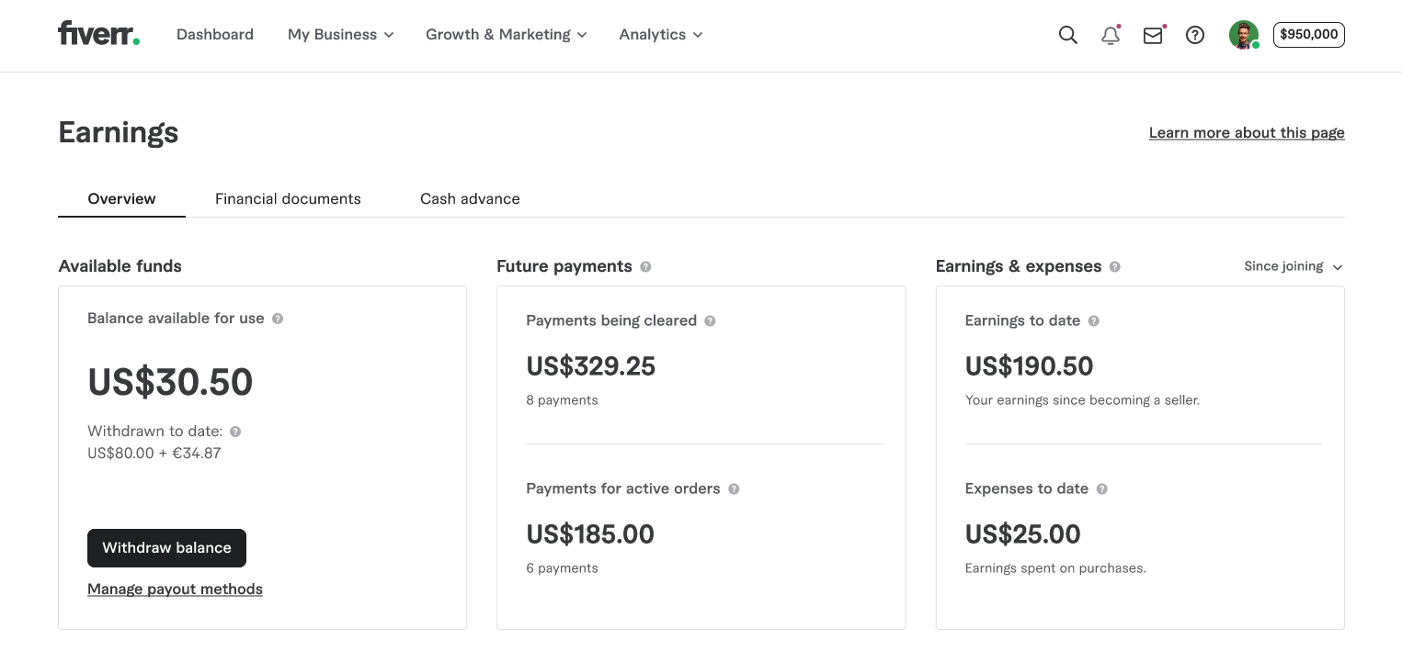Open the messages envelope icon
The width and height of the screenshot is (1402, 651).
[1153, 35]
